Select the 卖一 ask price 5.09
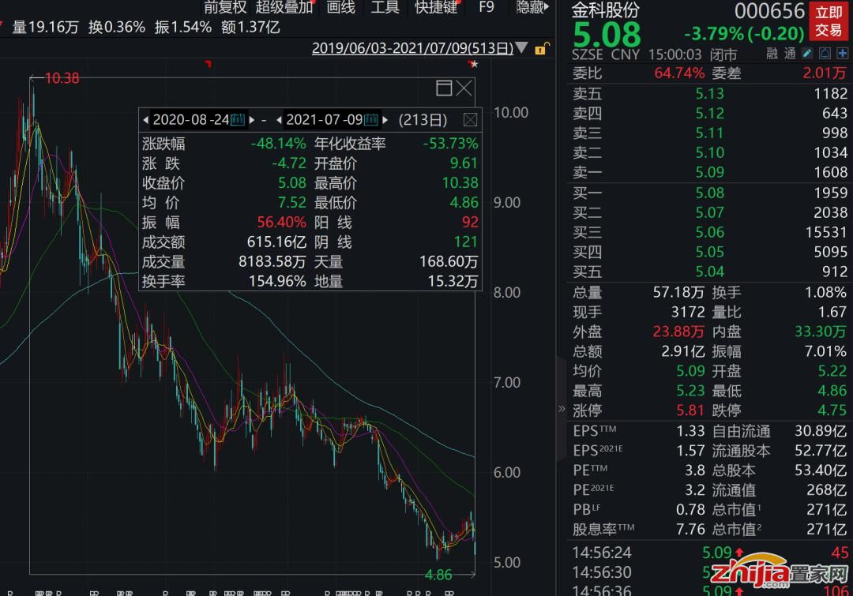853x596 pixels. 710,172
